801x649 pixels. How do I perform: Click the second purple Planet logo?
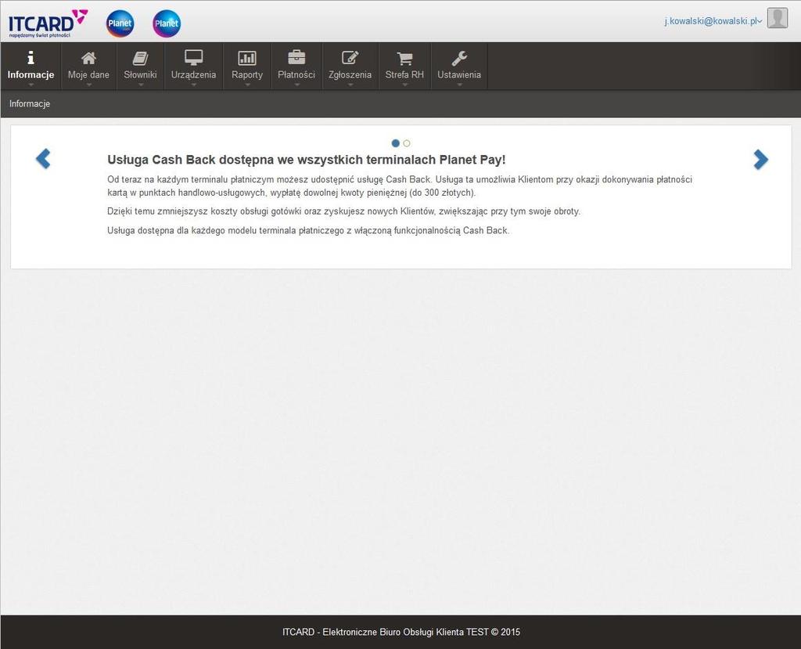(167, 23)
